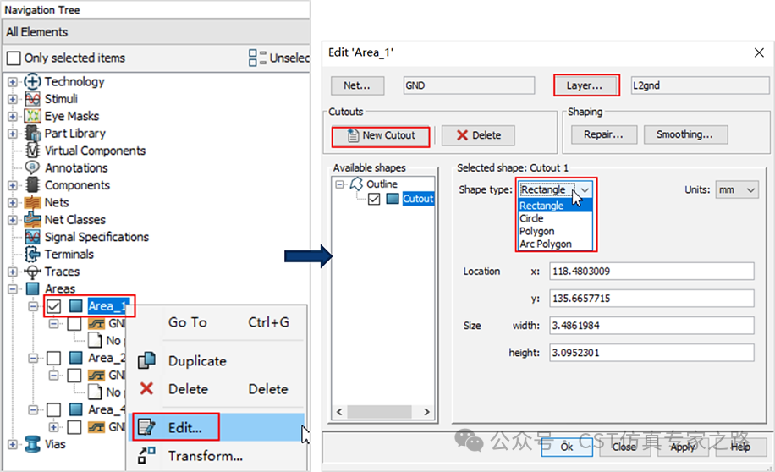The height and width of the screenshot is (472, 775).
Task: Click the Available shapes horizontal scrollbar right arrow
Action: coord(427,412)
